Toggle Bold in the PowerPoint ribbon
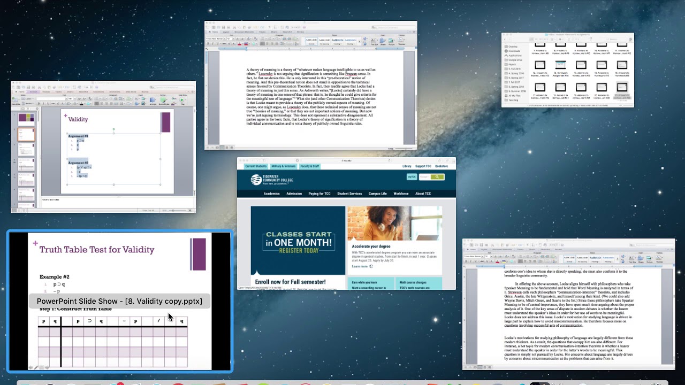This screenshot has width=685, height=385. point(39,103)
